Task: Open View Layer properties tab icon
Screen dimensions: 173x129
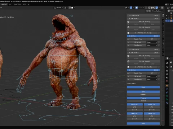Action: tap(167, 74)
